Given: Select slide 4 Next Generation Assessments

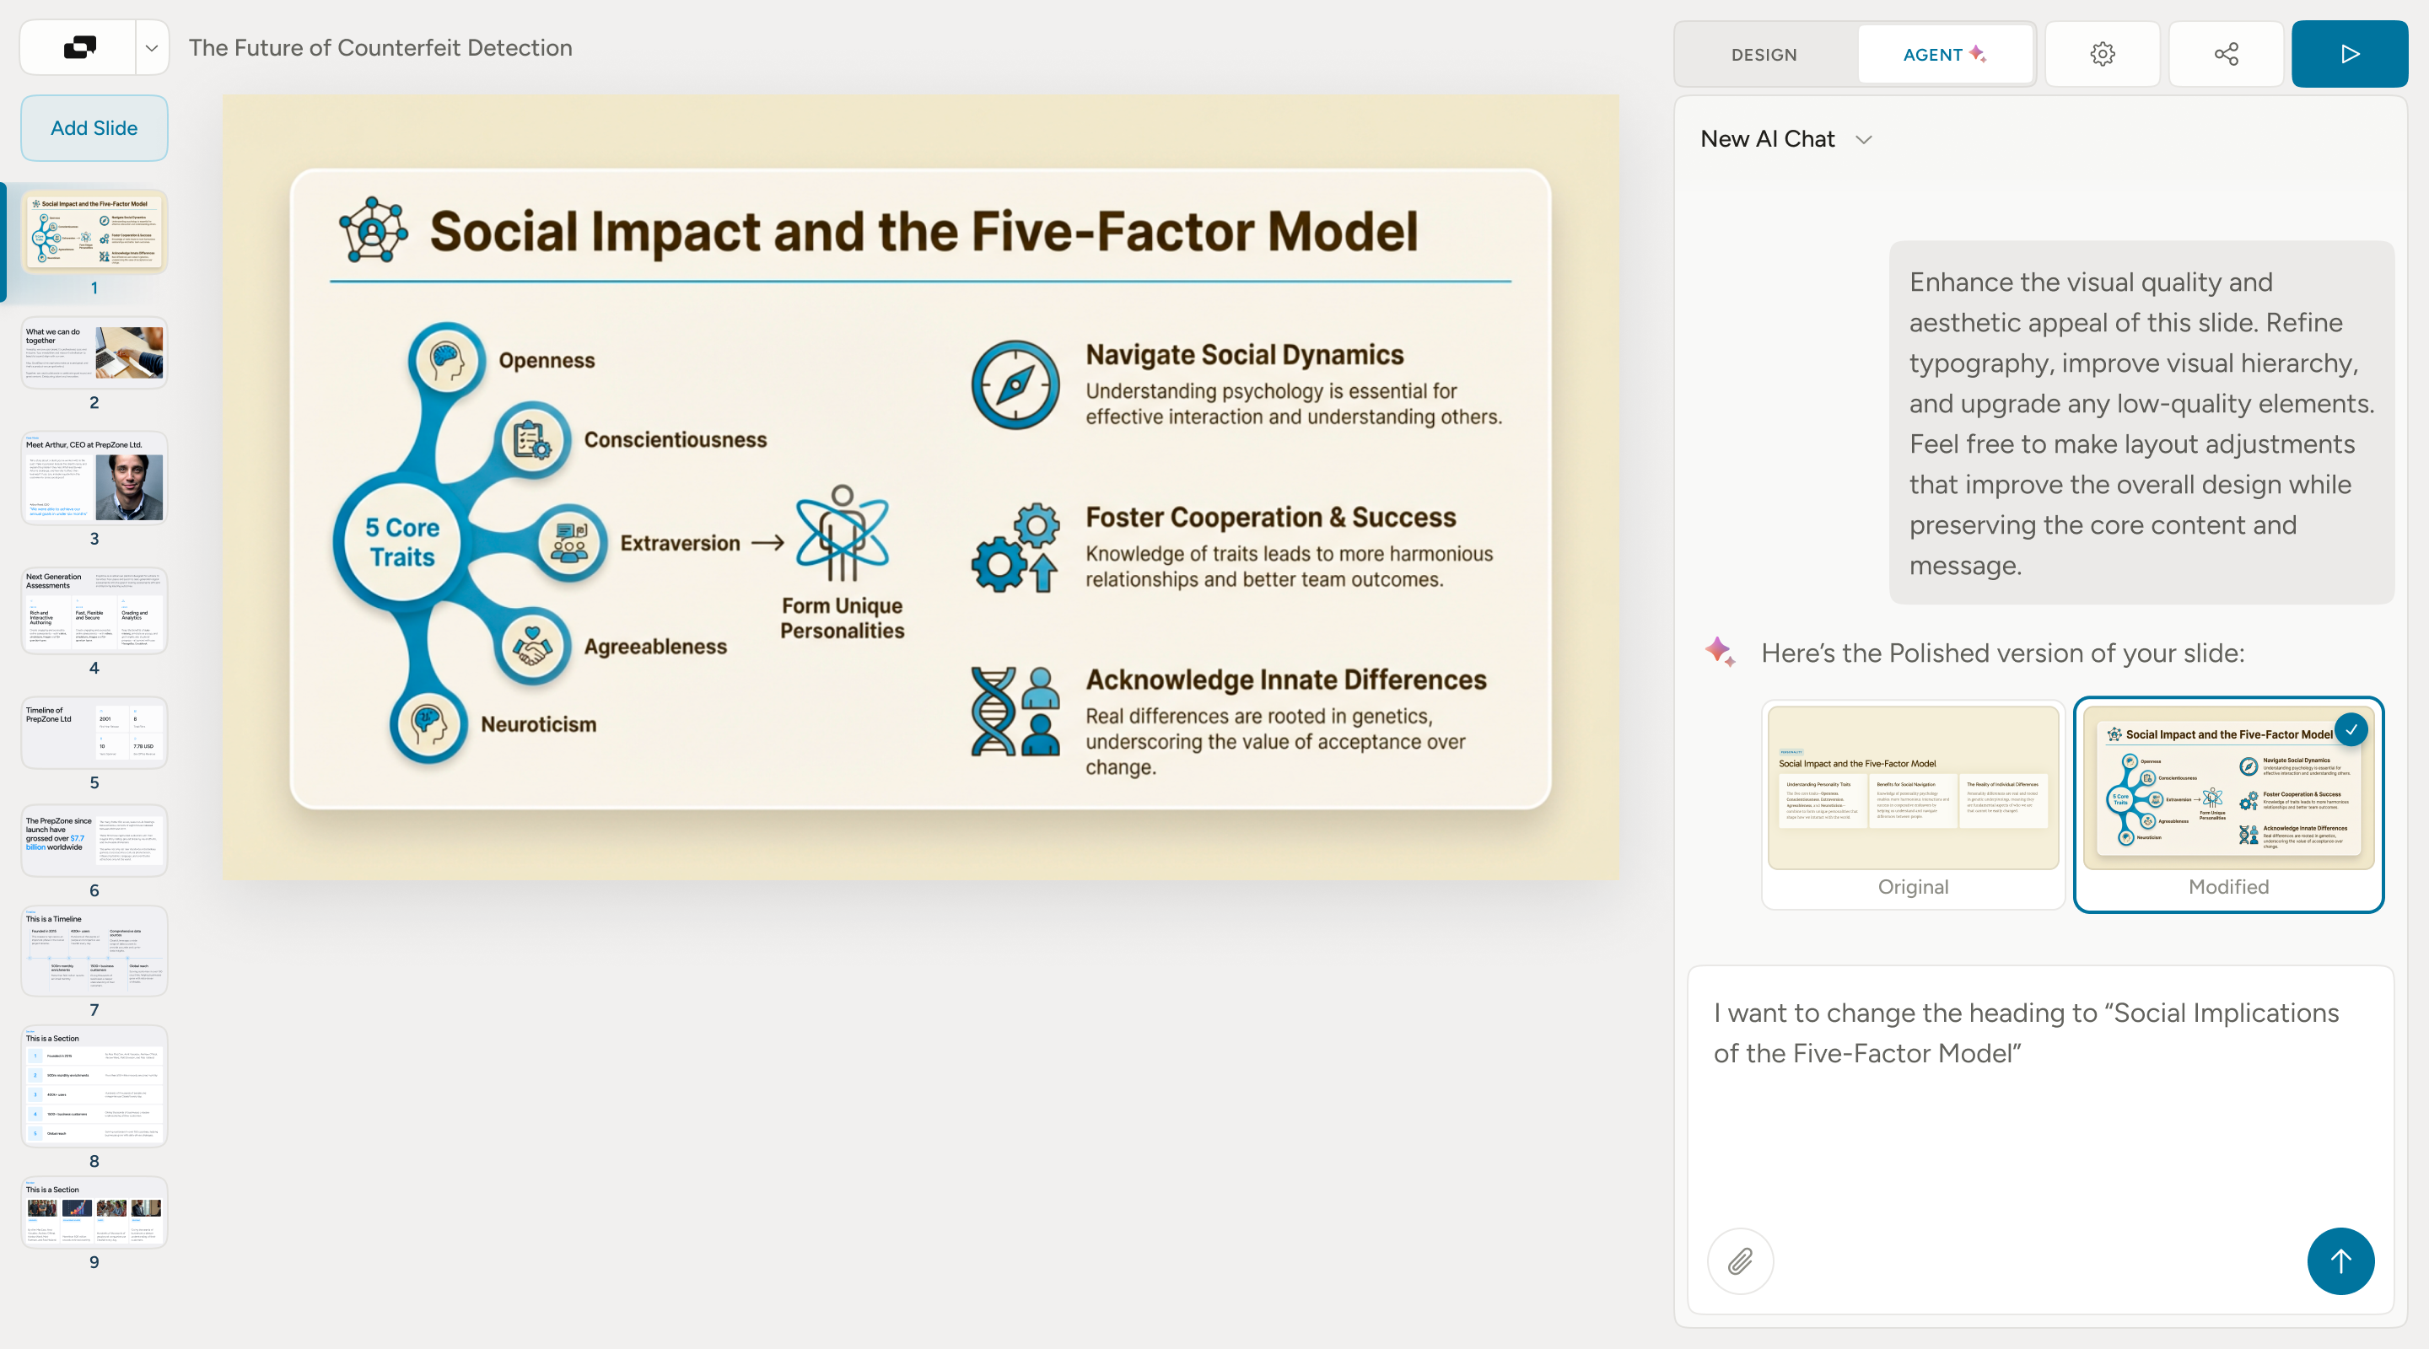Looking at the screenshot, I should (94, 610).
